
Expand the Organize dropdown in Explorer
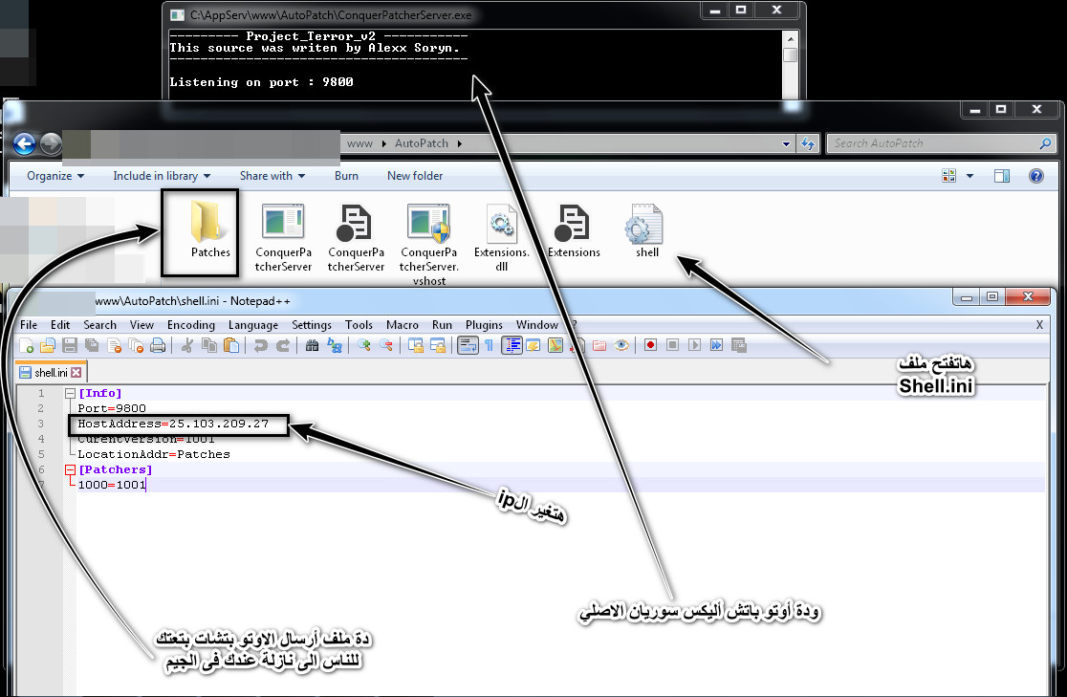55,176
